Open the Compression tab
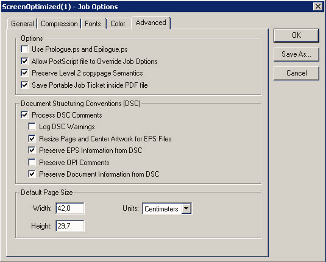The image size is (326, 262). click(x=59, y=24)
